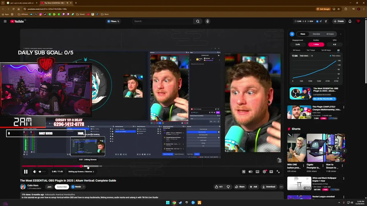Image resolution: width=367 pixels, height=206 pixels.
Task: Open the Windows Start menu
Action: click(x=168, y=203)
